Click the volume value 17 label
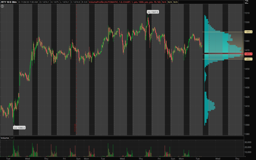 12,138
